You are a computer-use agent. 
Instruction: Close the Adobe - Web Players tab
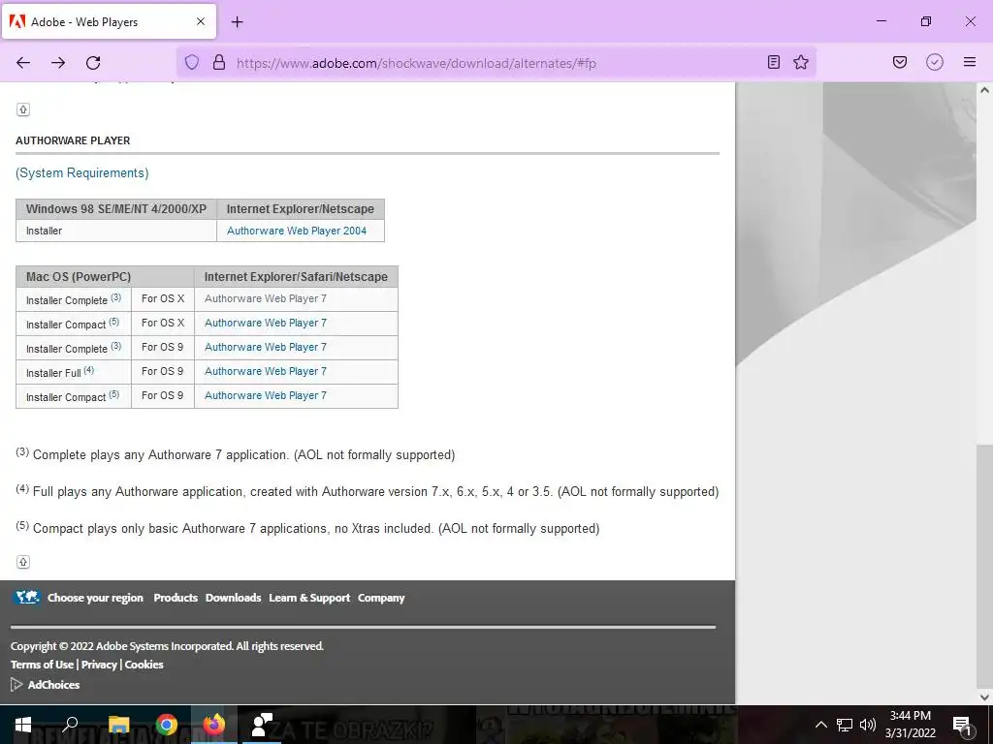click(x=201, y=21)
